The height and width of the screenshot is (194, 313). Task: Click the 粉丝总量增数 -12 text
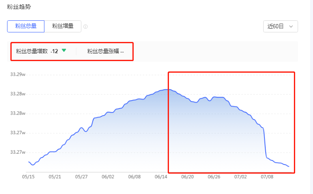tap(37, 52)
